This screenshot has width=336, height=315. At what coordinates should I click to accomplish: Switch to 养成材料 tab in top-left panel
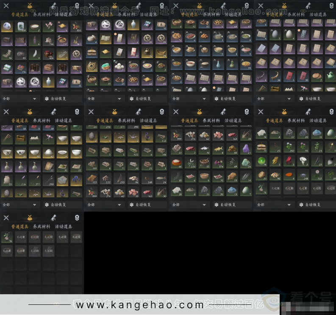[x=42, y=14]
